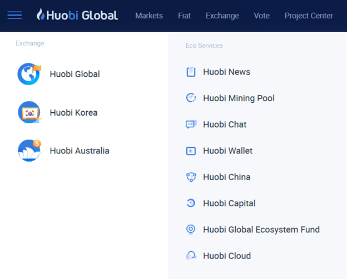Click the Huobi Mining Pool icon
This screenshot has width=347, height=279.
click(x=191, y=98)
